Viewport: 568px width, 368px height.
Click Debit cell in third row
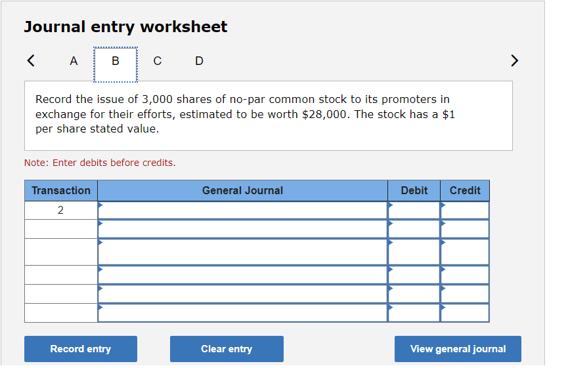[414, 252]
